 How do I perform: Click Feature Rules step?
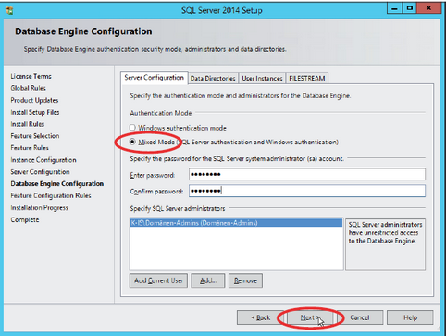pyautogui.click(x=30, y=148)
